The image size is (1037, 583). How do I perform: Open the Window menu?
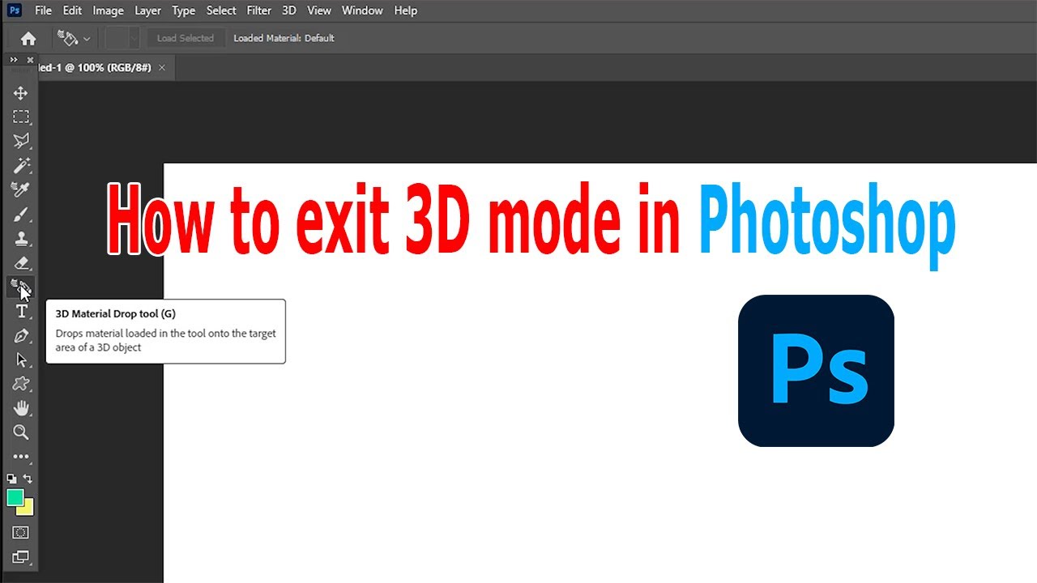pos(362,11)
